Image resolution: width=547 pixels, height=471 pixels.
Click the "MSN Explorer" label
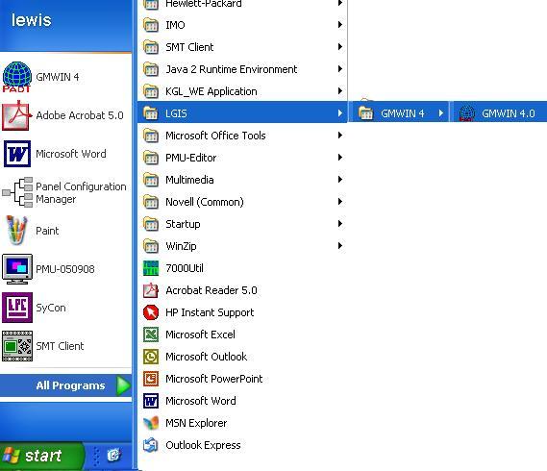[x=196, y=423]
